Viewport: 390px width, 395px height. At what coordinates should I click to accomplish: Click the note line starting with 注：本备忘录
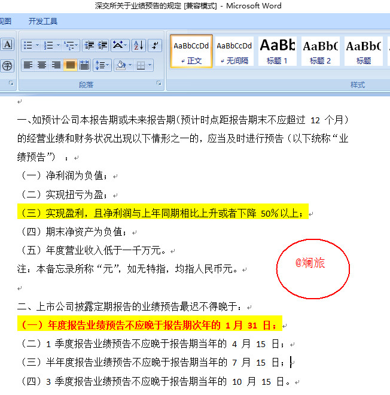point(128,269)
